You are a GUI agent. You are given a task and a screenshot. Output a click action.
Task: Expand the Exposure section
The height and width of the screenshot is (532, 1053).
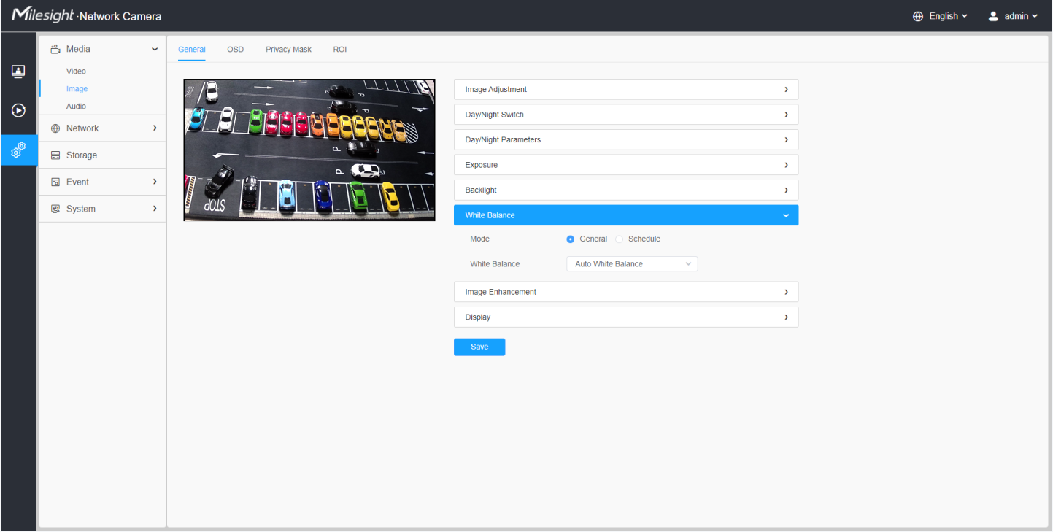click(x=625, y=165)
